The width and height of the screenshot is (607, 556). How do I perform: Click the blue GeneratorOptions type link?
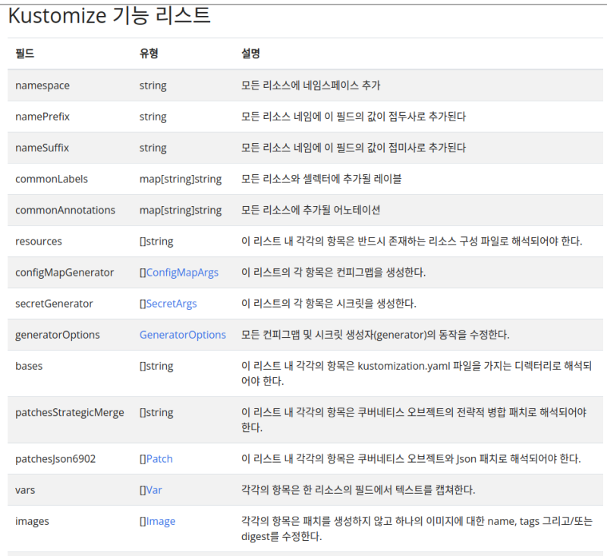[x=182, y=335]
